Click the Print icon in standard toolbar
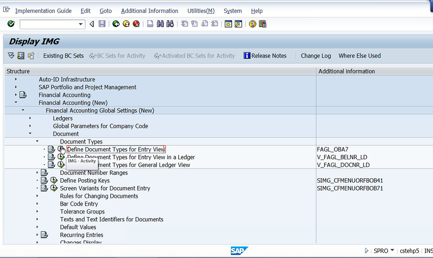Viewport: 433px width, 258px height. pyautogui.click(x=150, y=24)
